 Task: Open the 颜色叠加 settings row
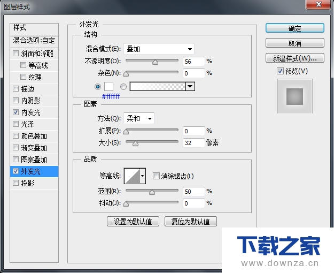point(34,136)
